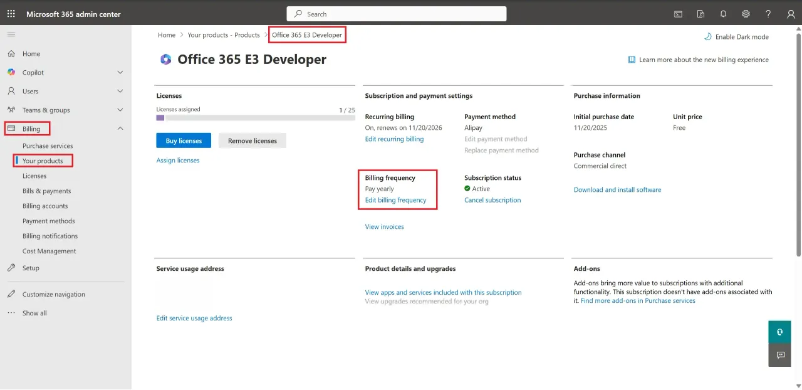
Task: Click the Office 365 E3 Developer product logo
Action: click(x=165, y=60)
